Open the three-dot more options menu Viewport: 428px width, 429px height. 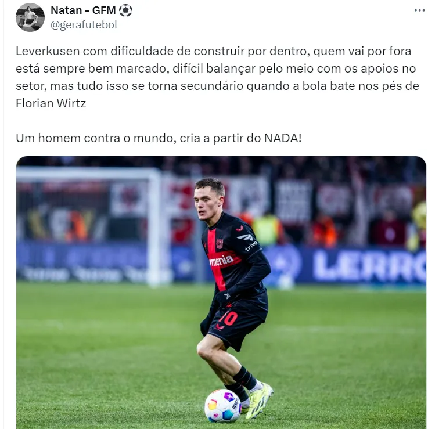click(419, 10)
